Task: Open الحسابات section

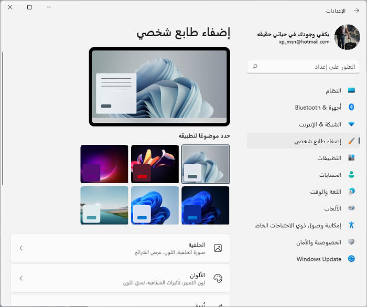Action: pyautogui.click(x=304, y=175)
